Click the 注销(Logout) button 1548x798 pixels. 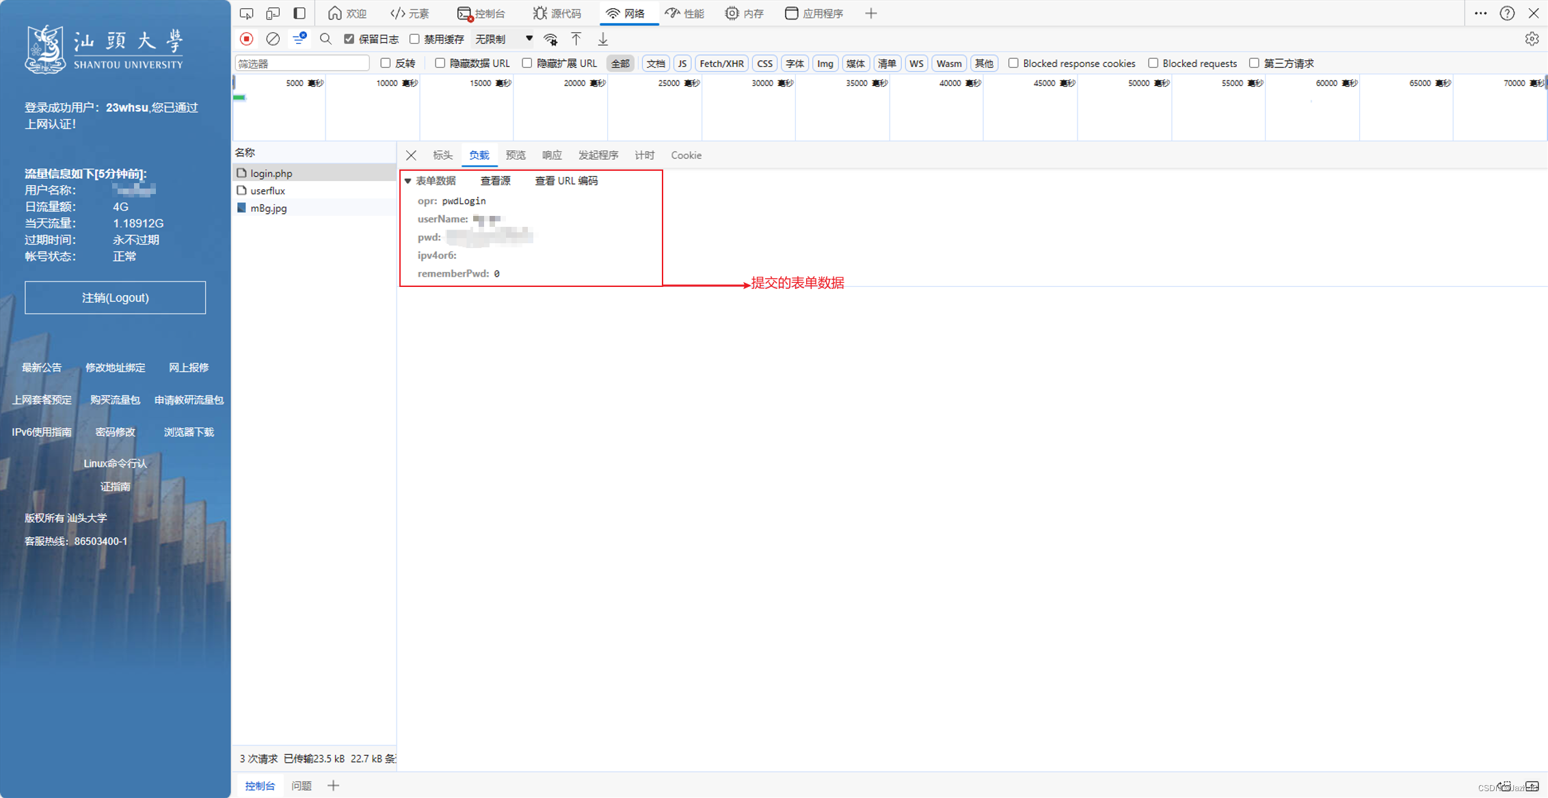[x=115, y=298]
